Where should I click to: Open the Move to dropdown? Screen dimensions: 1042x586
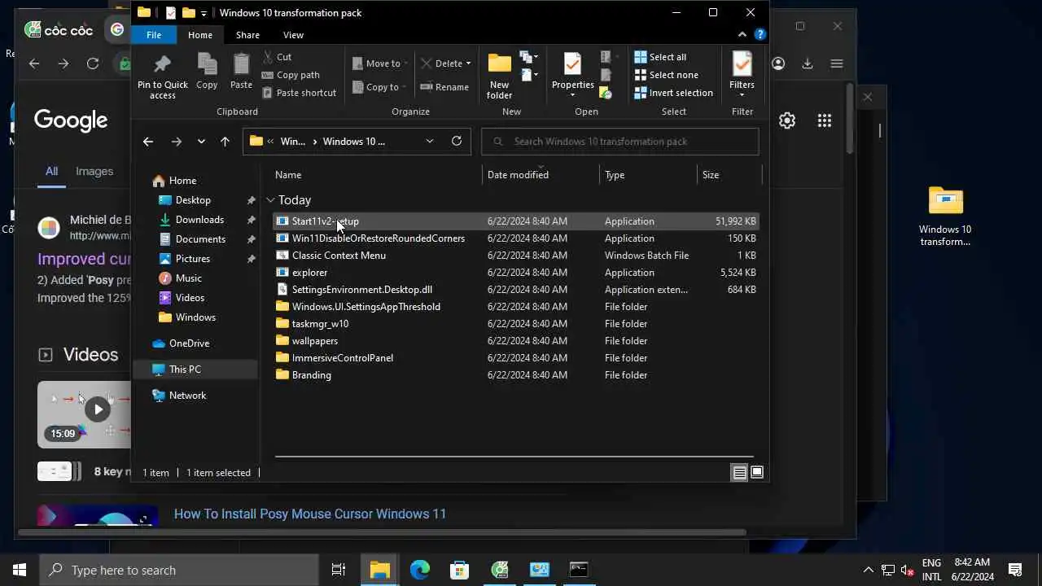click(380, 63)
